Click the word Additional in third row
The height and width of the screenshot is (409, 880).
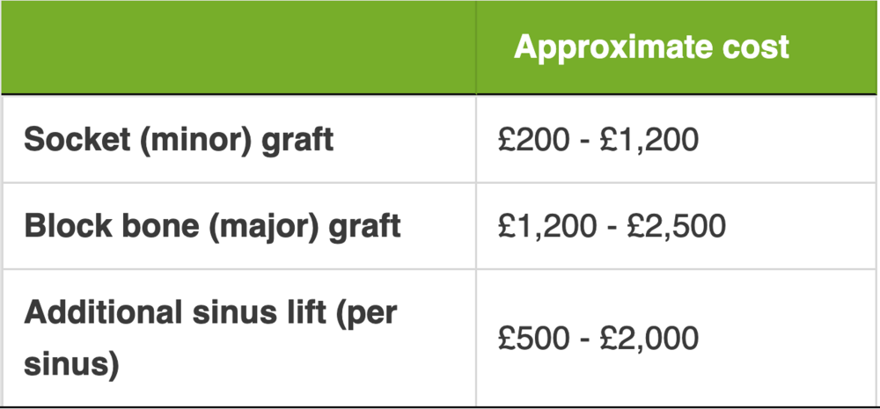tap(103, 312)
